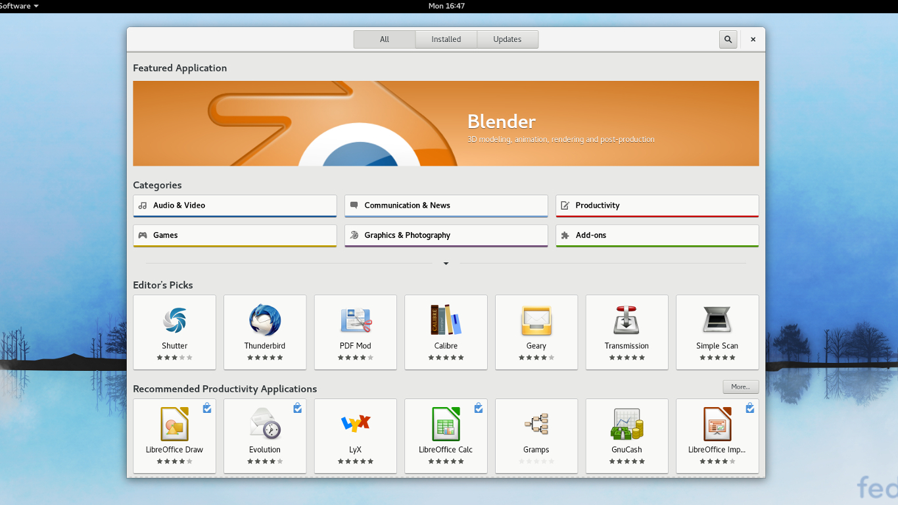Click More for recommended productivity apps
898x505 pixels.
741,387
